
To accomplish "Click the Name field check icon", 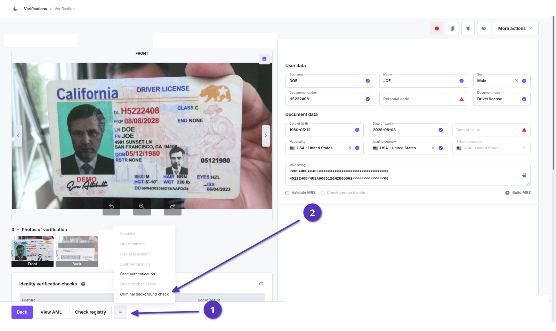I will (461, 81).
